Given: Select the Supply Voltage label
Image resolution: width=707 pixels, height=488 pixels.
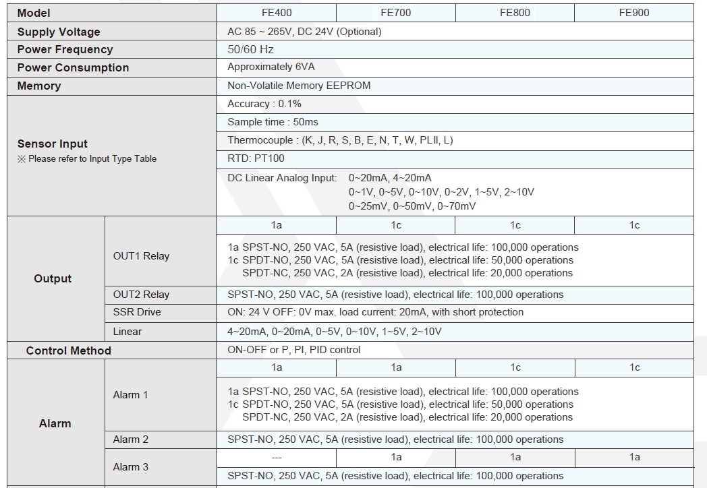Looking at the screenshot, I should pyautogui.click(x=59, y=32).
